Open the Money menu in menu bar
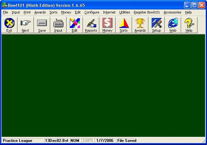 coord(66,12)
